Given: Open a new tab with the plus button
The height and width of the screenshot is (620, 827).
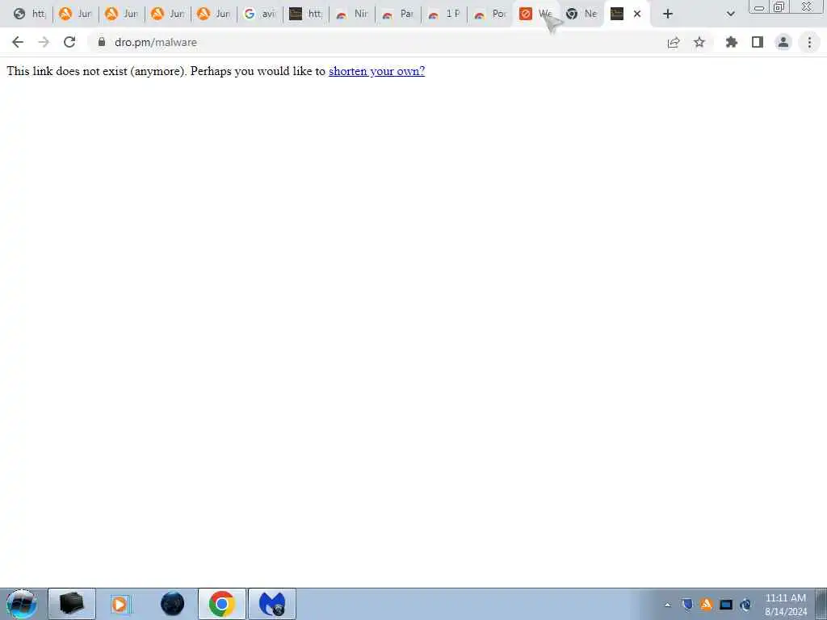Looking at the screenshot, I should point(668,15).
